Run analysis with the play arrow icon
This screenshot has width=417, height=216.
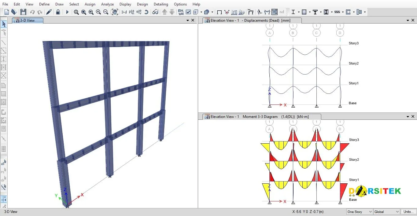click(67, 12)
